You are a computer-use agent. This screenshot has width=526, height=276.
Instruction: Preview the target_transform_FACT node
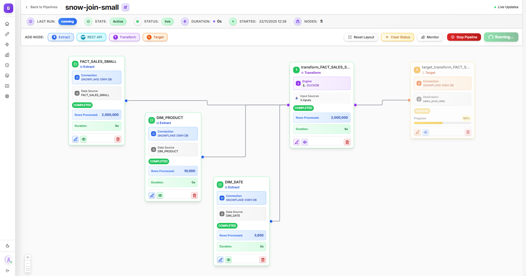425,132
